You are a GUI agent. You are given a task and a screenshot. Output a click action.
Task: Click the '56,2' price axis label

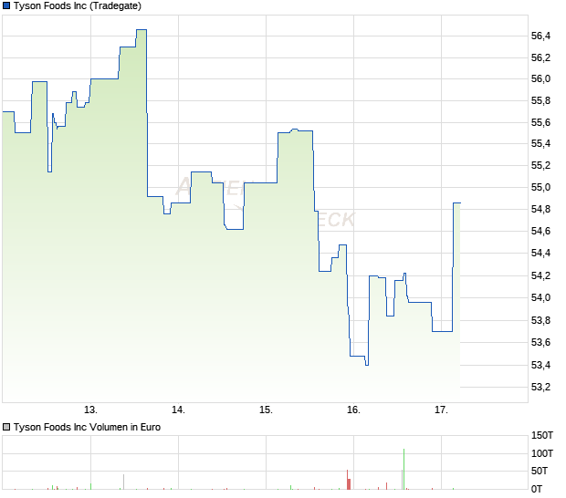(540, 57)
